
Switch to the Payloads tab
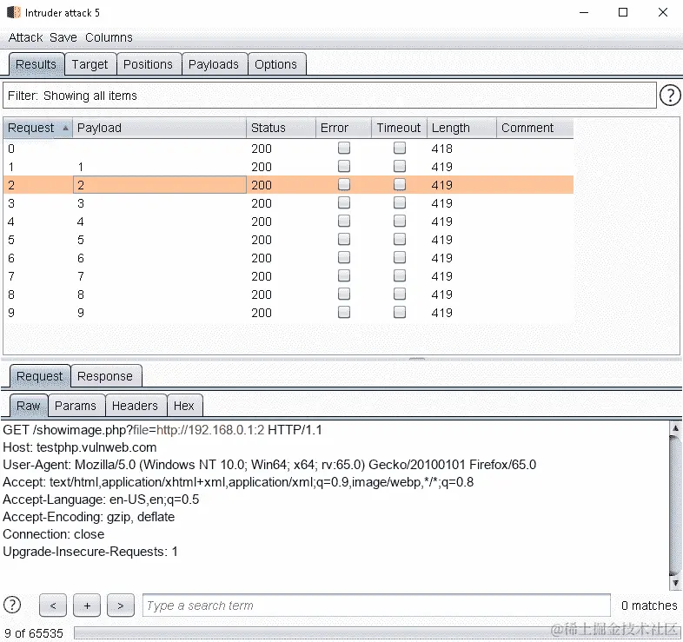pyautogui.click(x=214, y=64)
